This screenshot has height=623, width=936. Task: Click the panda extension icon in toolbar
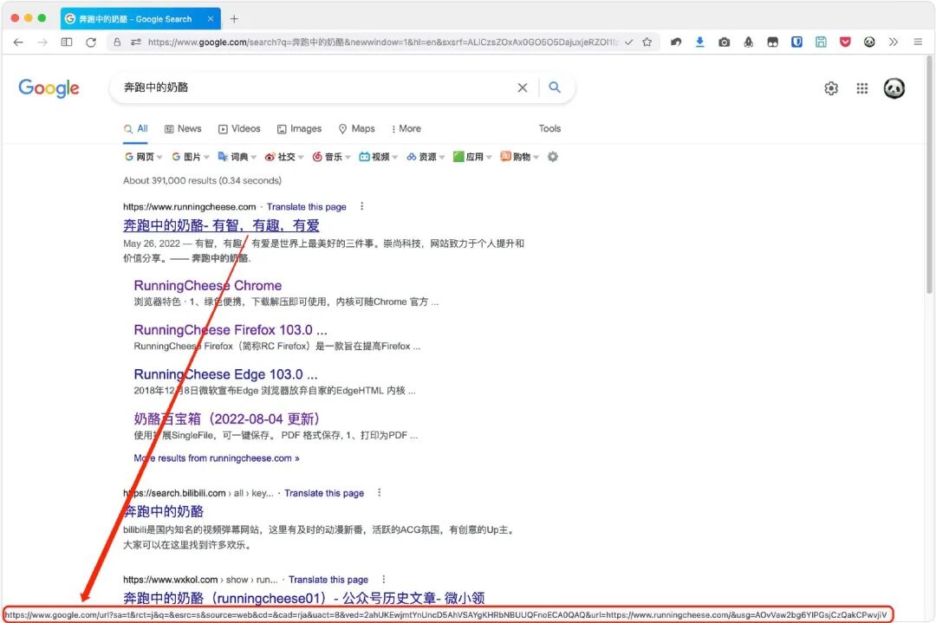(x=870, y=42)
